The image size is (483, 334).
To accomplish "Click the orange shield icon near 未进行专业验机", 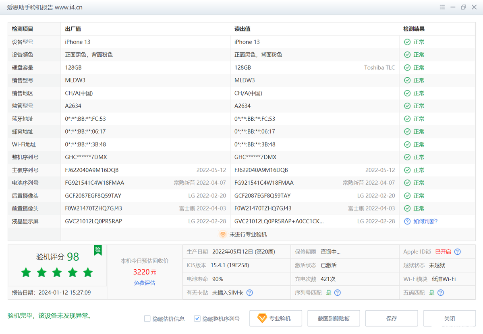I will (x=223, y=234).
